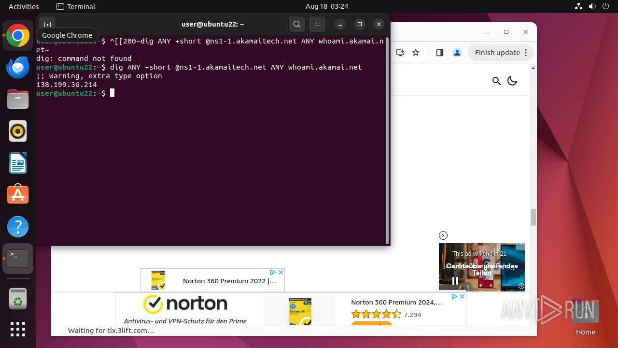Open the clock showing Aug 18 03:24
The width and height of the screenshot is (618, 348).
pos(327,6)
